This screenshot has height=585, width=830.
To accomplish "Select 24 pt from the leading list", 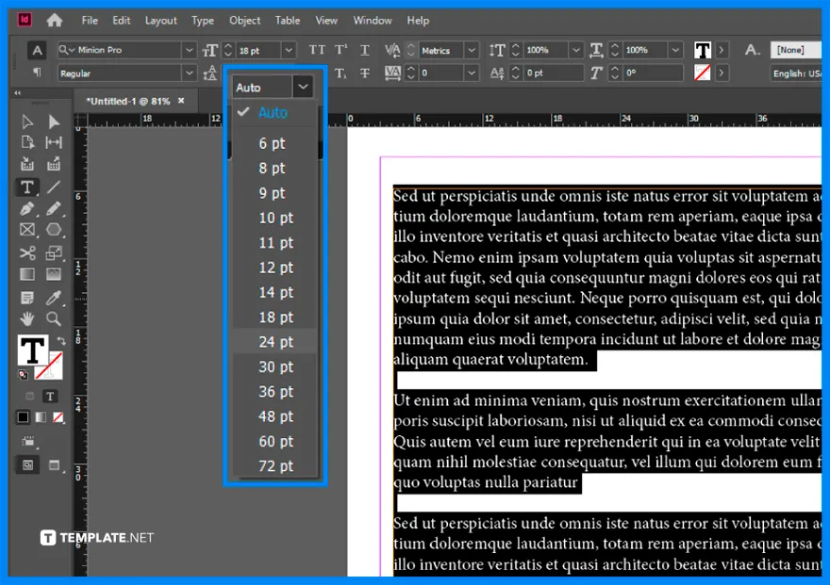I will 273,342.
